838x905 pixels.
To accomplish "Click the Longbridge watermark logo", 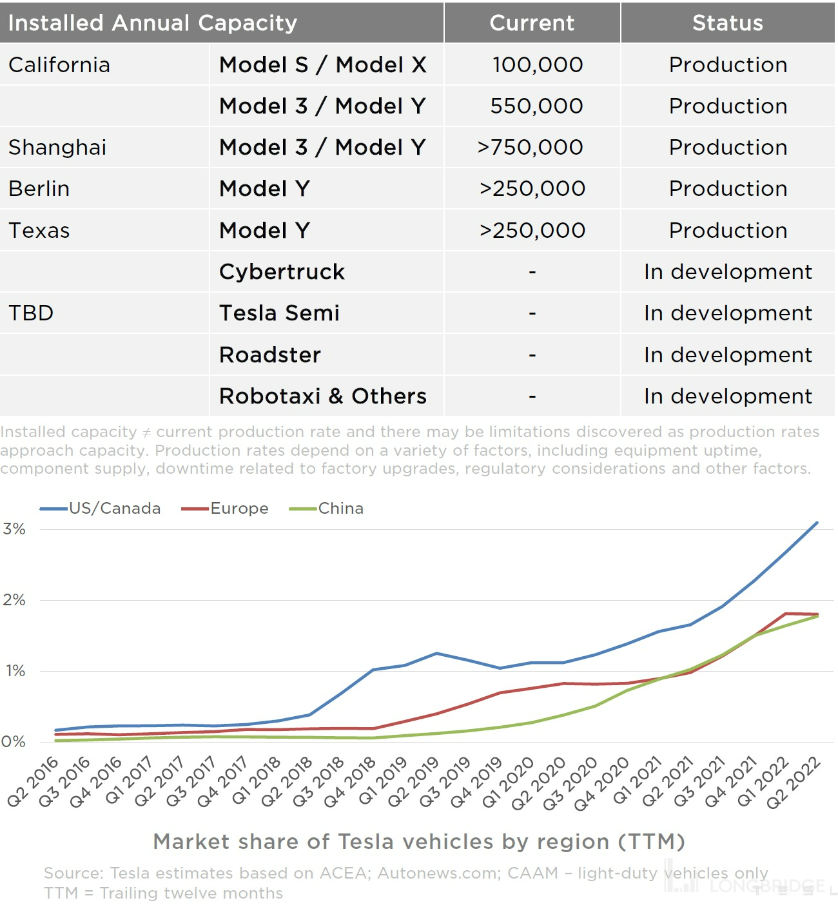I will (x=746, y=884).
